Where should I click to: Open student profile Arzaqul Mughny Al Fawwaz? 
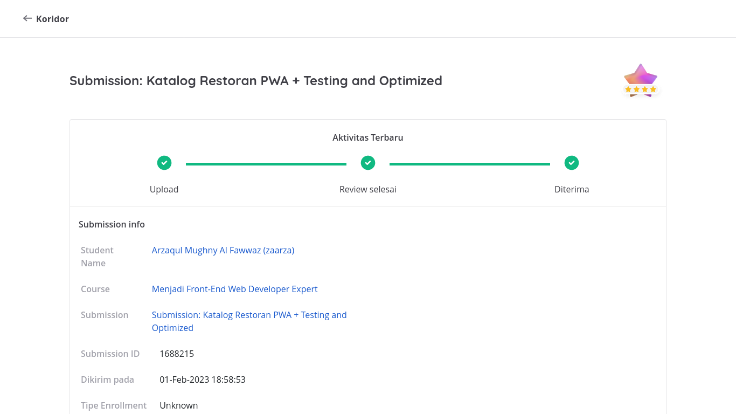[223, 250]
